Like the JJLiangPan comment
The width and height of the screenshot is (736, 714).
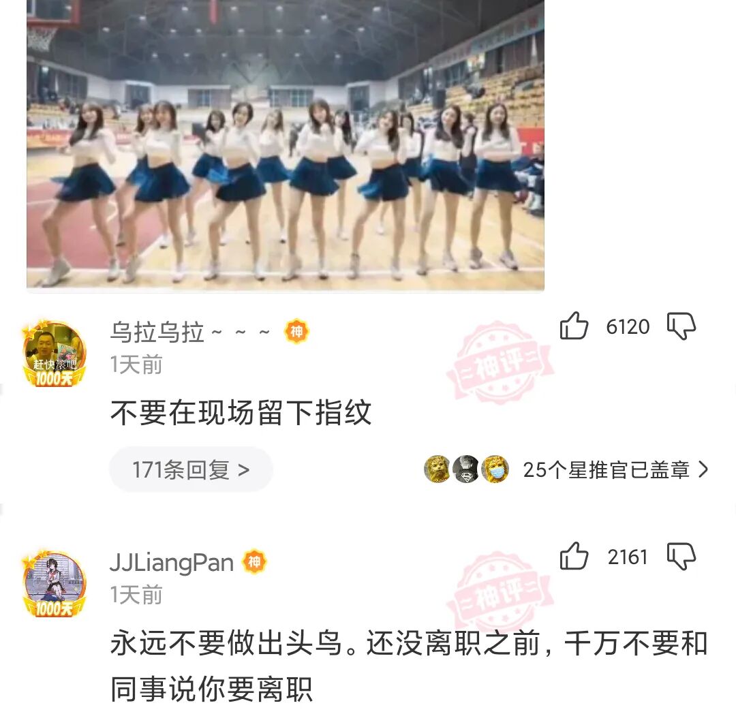tap(574, 556)
